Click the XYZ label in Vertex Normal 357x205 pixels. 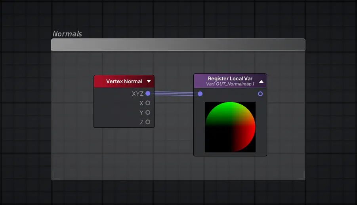click(x=137, y=94)
